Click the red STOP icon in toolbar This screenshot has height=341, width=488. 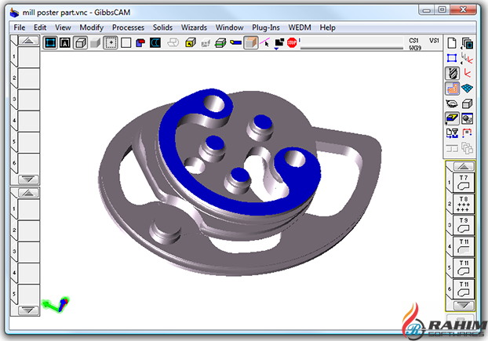point(292,43)
